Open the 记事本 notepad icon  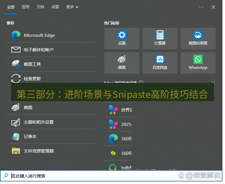pyautogui.click(x=15, y=137)
